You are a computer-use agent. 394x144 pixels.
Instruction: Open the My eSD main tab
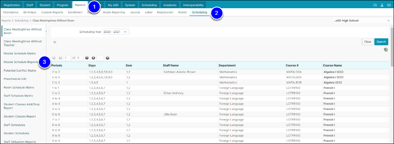(114, 5)
